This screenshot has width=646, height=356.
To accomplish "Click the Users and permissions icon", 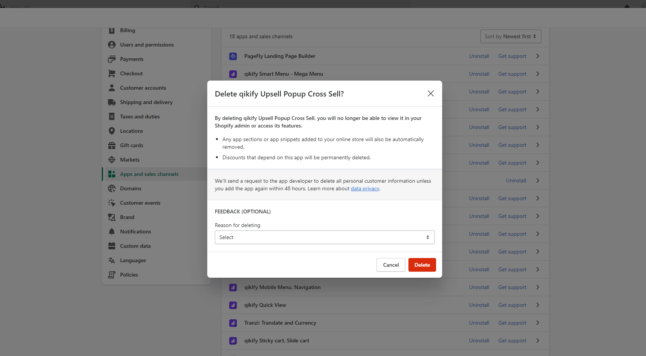I will (112, 45).
